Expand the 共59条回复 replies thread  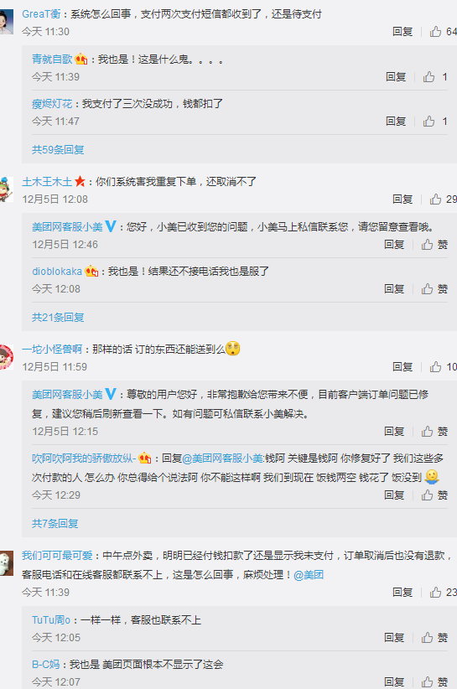(58, 150)
